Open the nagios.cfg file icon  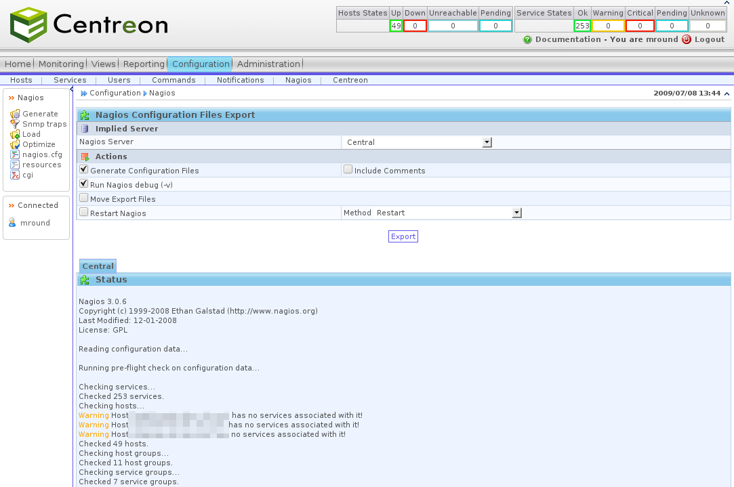[15, 154]
